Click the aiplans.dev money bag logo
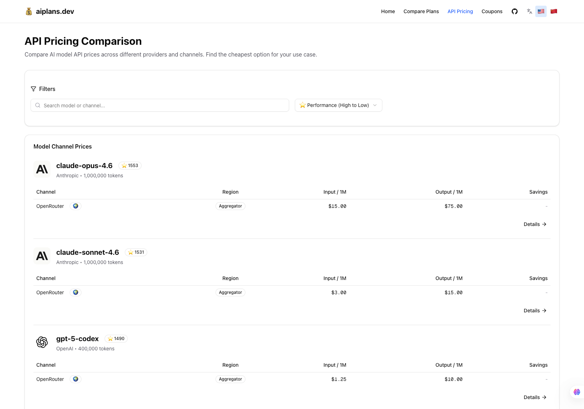Viewport: 584px width, 409px height. pyautogui.click(x=29, y=11)
